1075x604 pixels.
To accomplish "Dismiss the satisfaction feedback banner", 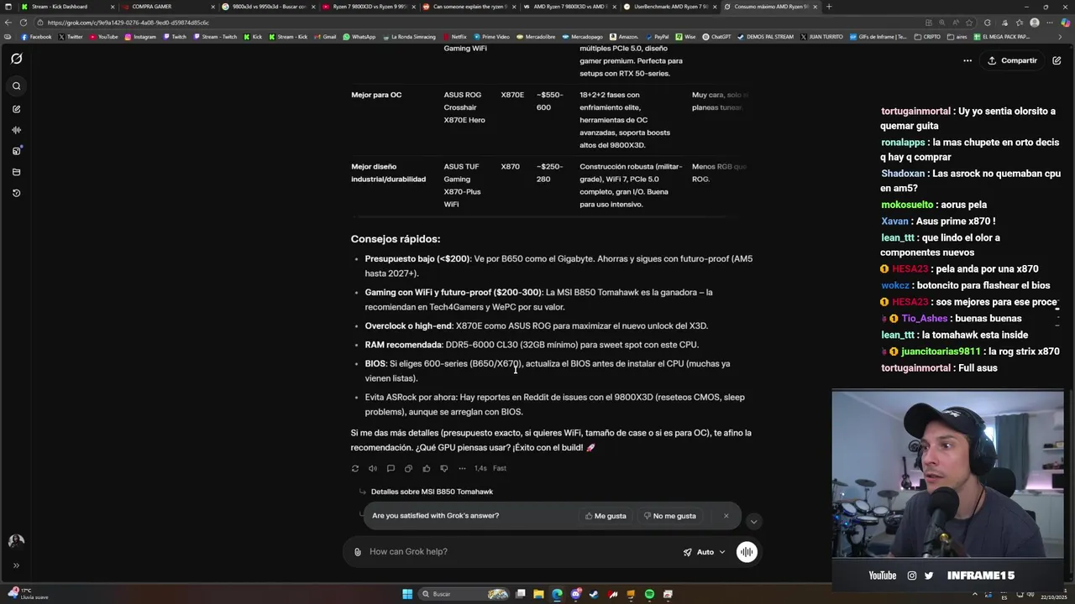I will tap(726, 516).
